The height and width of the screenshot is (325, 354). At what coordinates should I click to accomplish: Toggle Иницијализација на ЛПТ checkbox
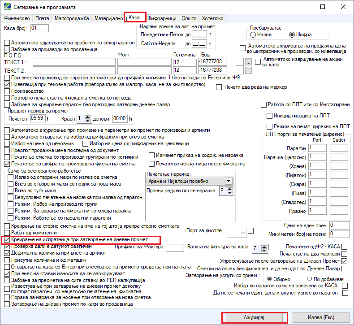(269, 116)
